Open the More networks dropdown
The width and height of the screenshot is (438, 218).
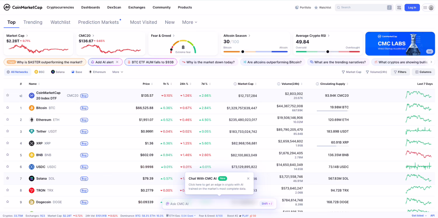pos(117,72)
